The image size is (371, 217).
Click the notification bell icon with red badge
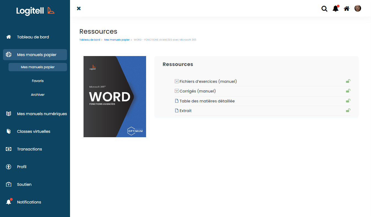(335, 9)
